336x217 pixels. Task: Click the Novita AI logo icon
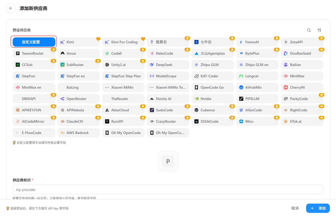[152, 99]
